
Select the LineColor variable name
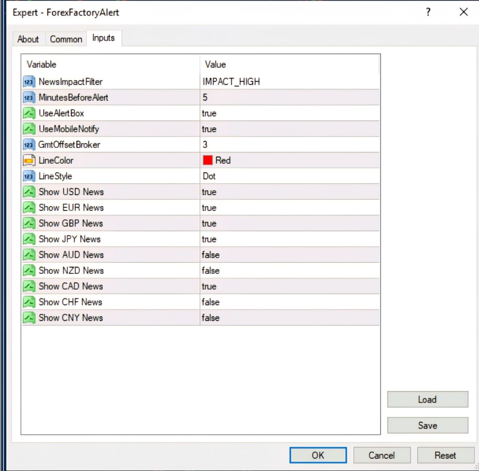[56, 160]
